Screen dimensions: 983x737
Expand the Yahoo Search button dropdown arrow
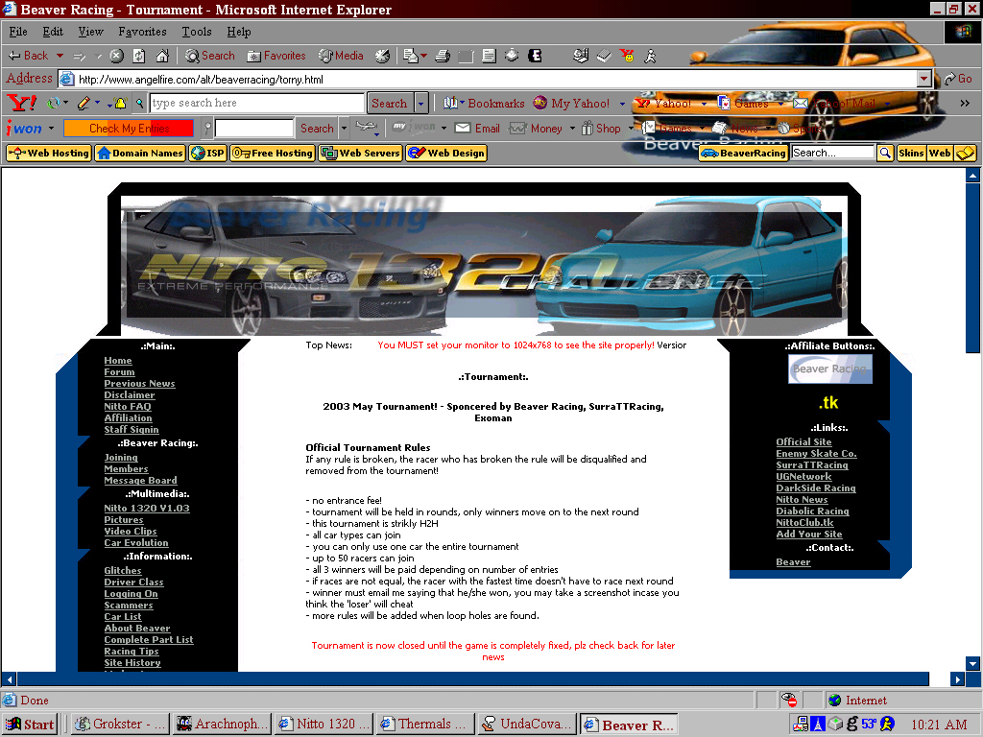[421, 103]
